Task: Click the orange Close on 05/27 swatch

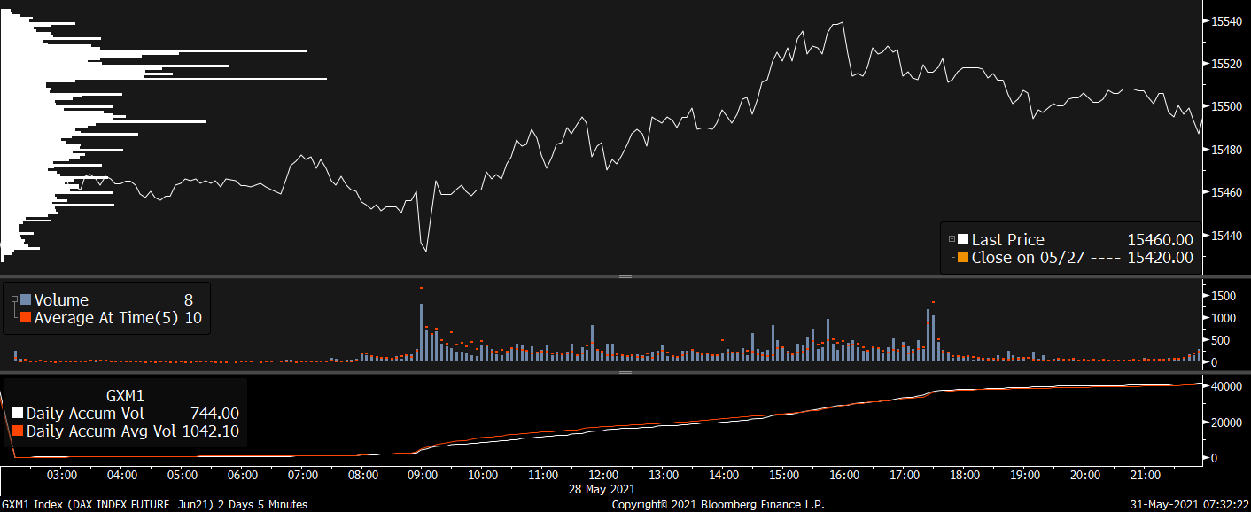Action: (963, 258)
